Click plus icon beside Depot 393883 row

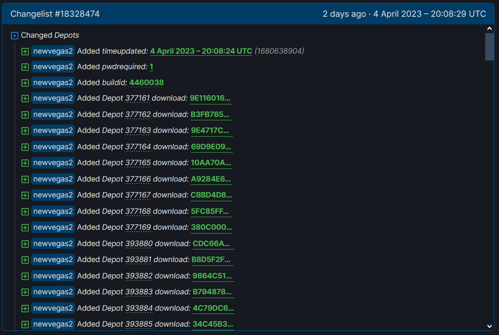tap(25, 292)
